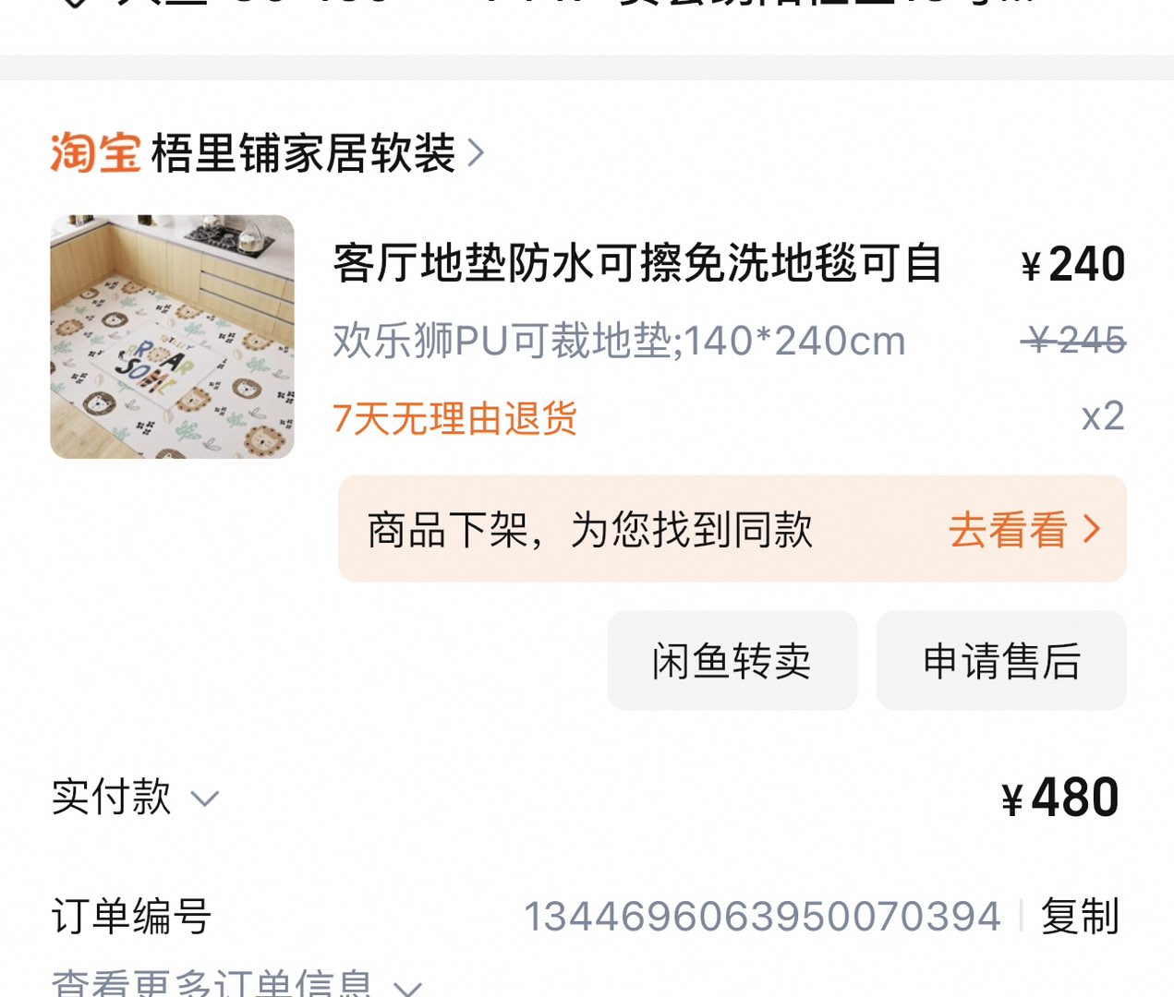The width and height of the screenshot is (1174, 997).
Task: Expand the 实付款 payment details chevron
Action: pos(205,799)
